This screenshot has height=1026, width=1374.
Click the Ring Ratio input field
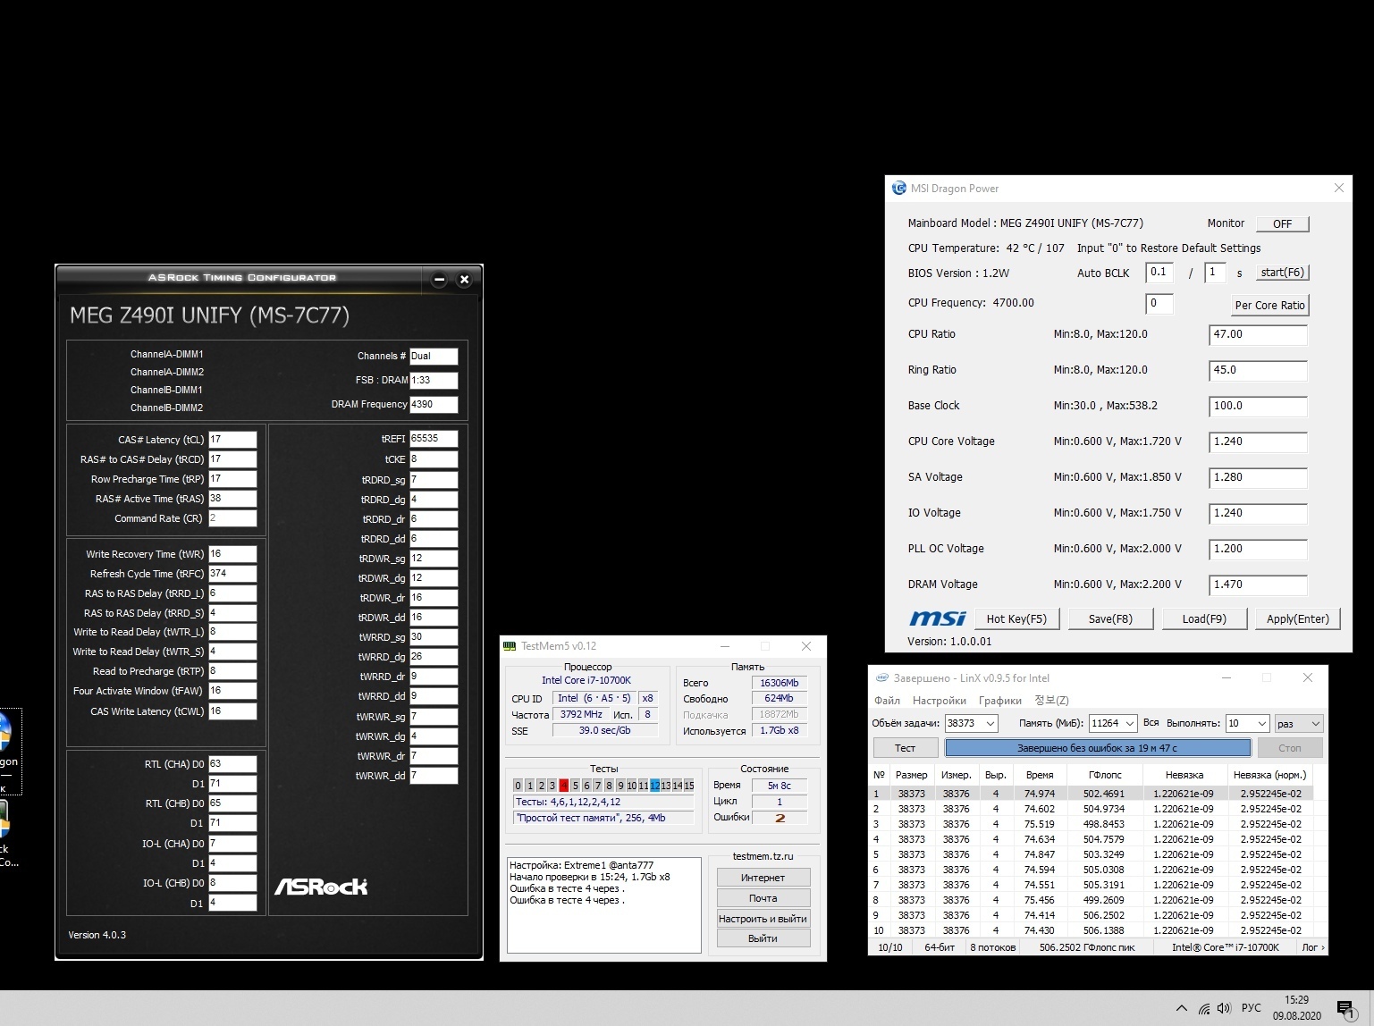pos(1258,370)
